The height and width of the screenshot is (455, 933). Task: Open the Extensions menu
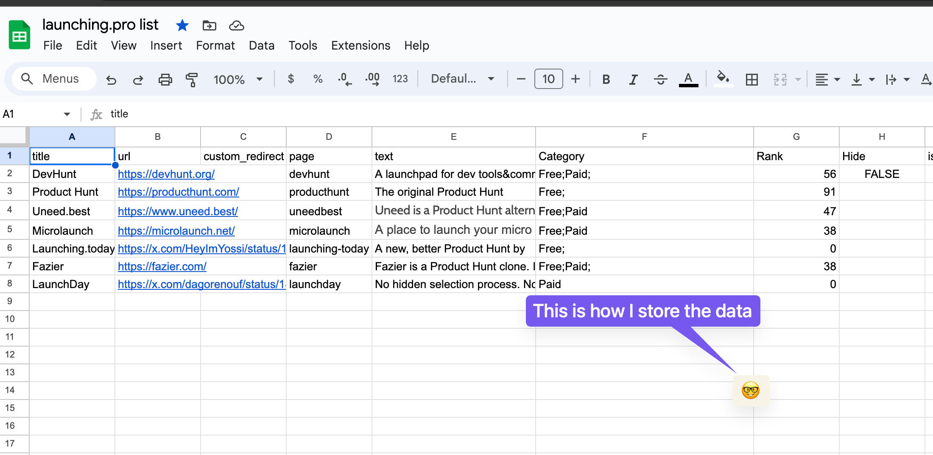coord(360,45)
